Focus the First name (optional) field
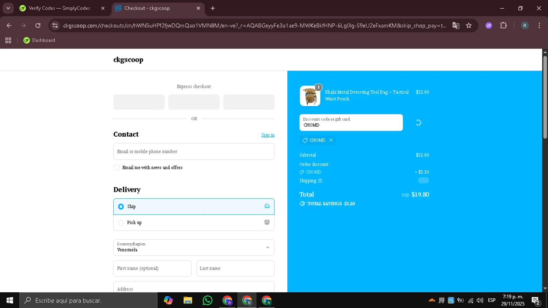 (x=152, y=268)
